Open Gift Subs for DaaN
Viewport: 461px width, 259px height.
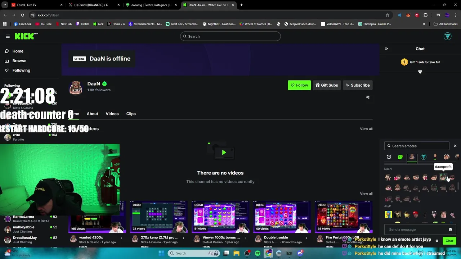click(x=327, y=85)
